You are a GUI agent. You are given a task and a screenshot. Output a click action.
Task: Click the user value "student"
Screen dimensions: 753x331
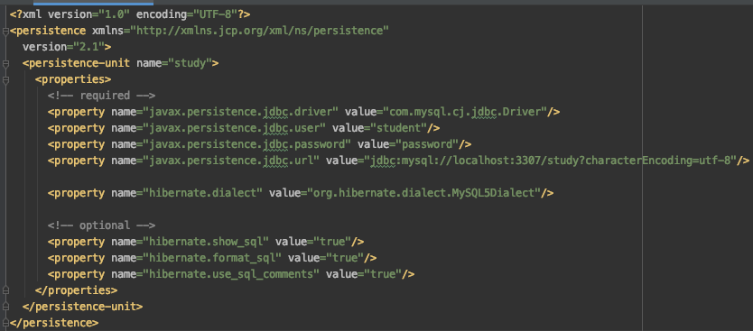[x=398, y=128]
